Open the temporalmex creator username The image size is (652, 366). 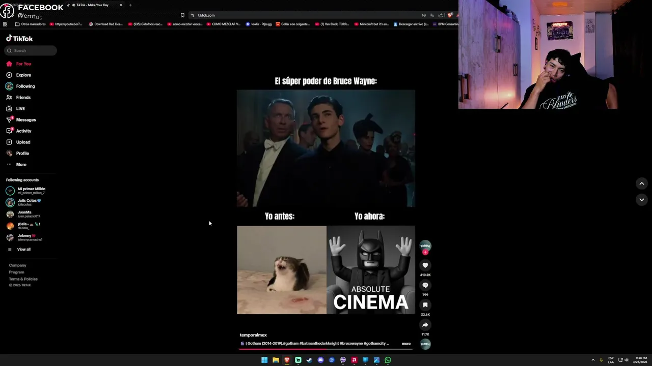(253, 335)
